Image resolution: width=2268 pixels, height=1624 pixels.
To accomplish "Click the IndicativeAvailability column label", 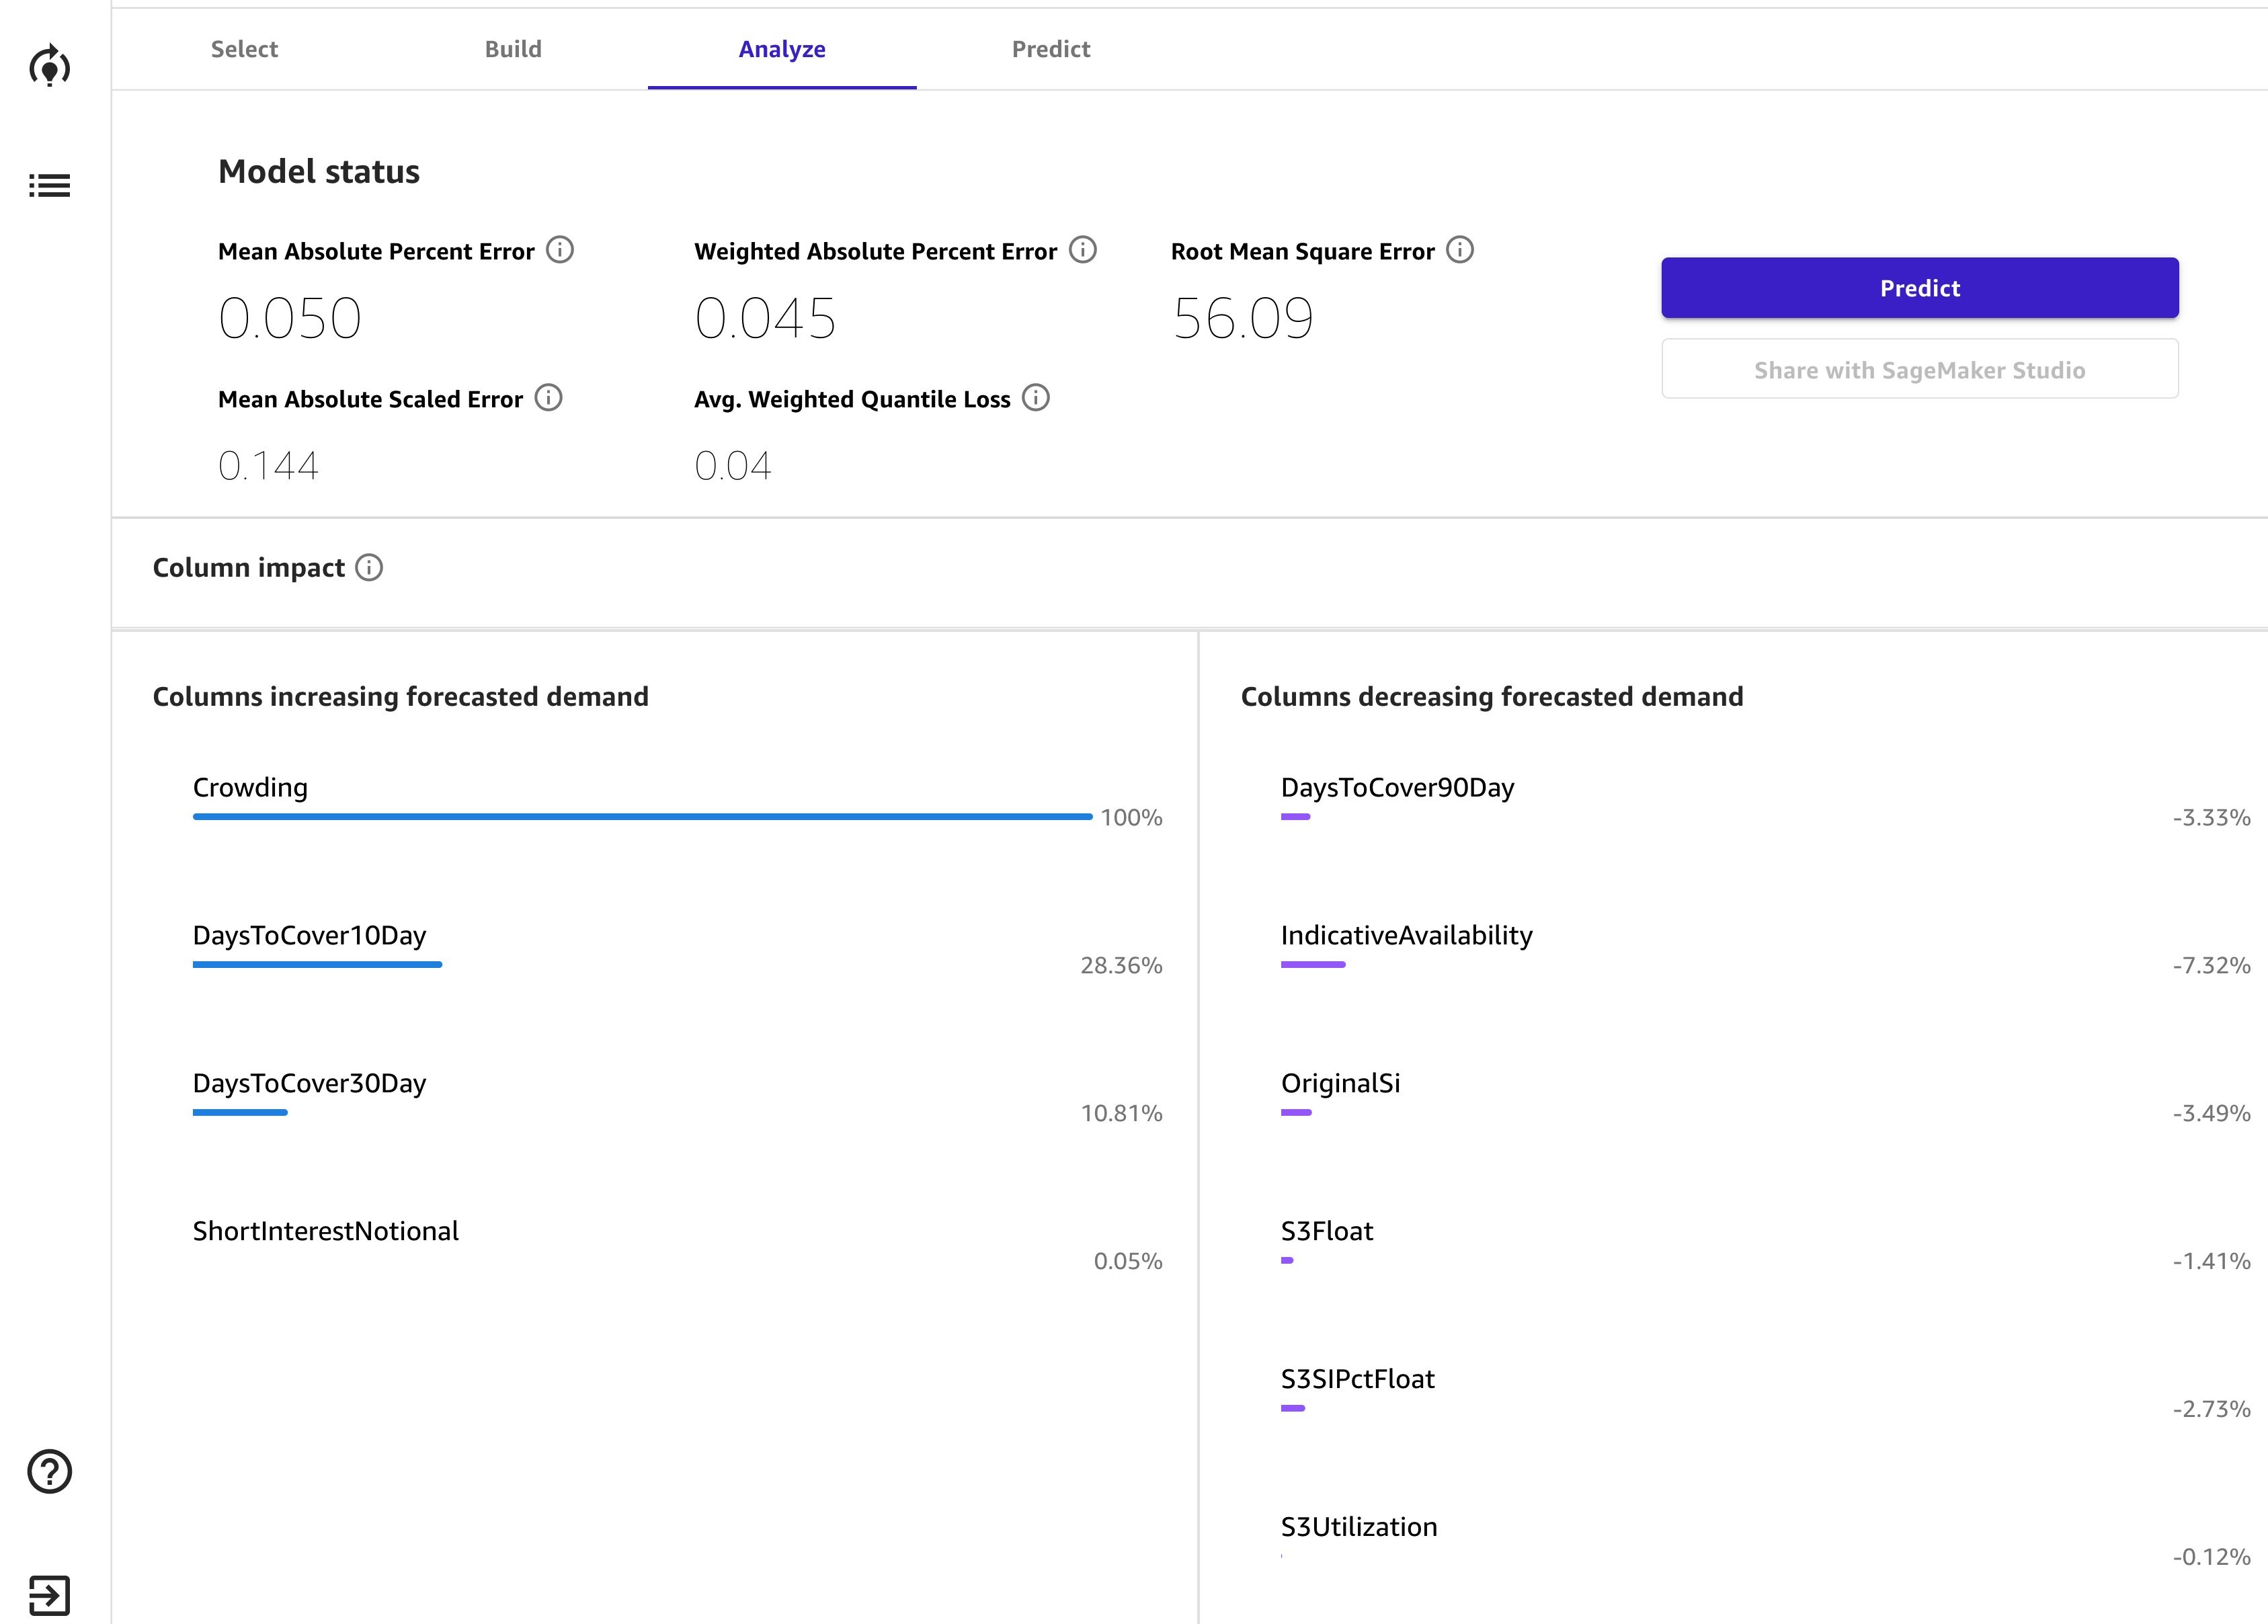I will (1406, 936).
